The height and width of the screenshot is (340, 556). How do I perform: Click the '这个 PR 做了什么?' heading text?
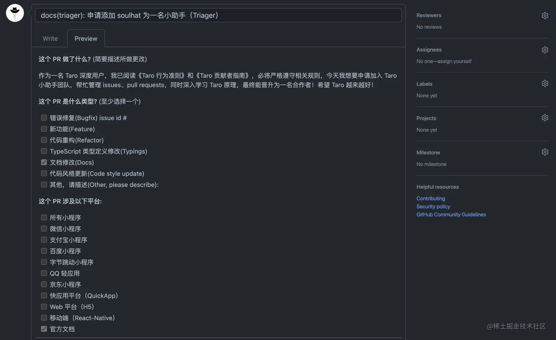point(65,59)
